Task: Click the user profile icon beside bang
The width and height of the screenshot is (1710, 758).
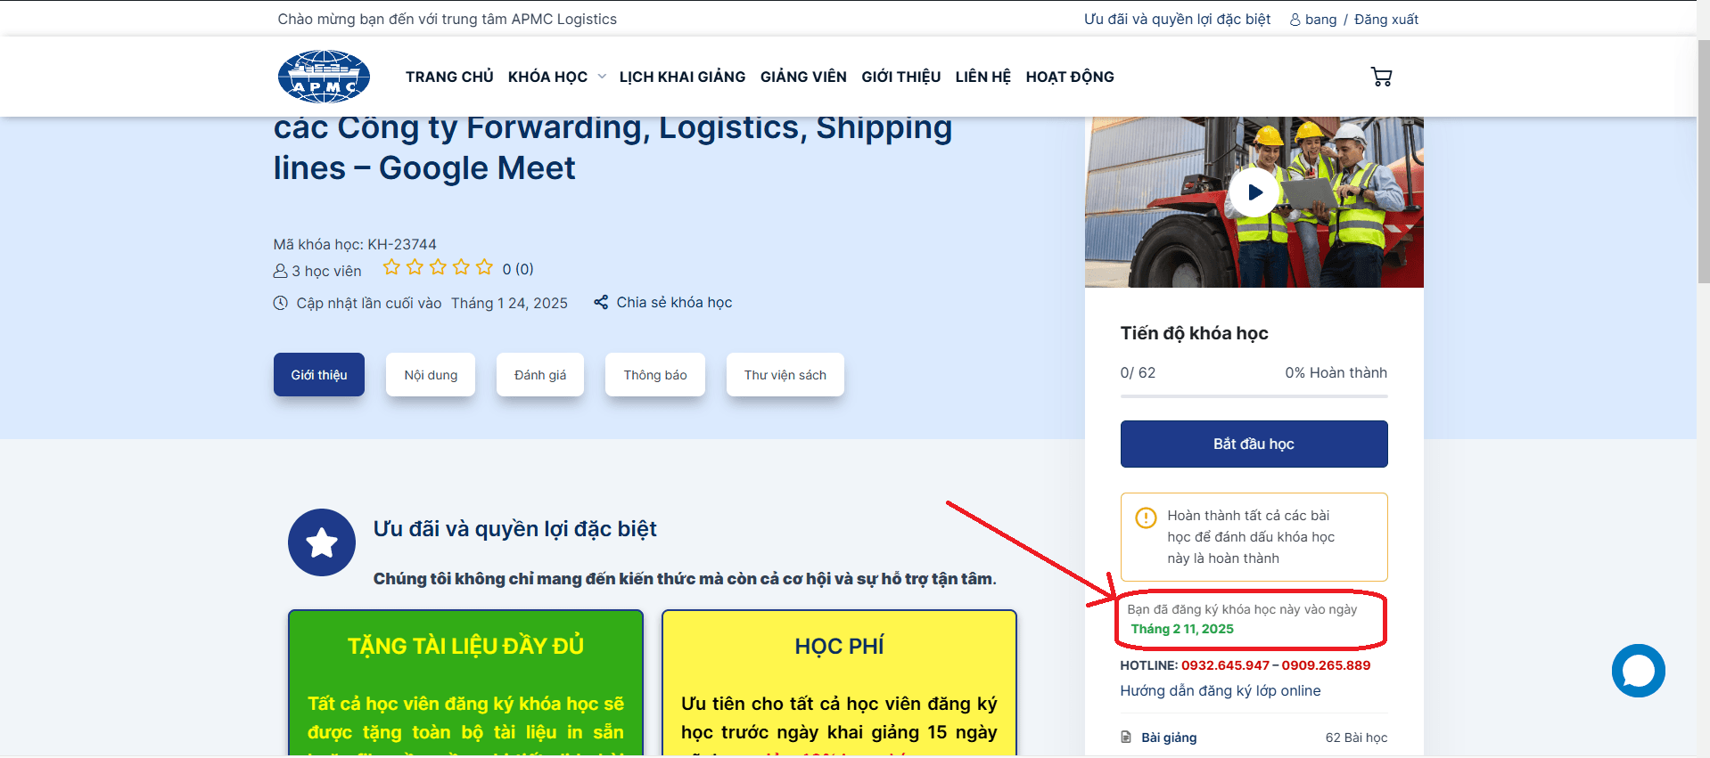Action: (1295, 20)
